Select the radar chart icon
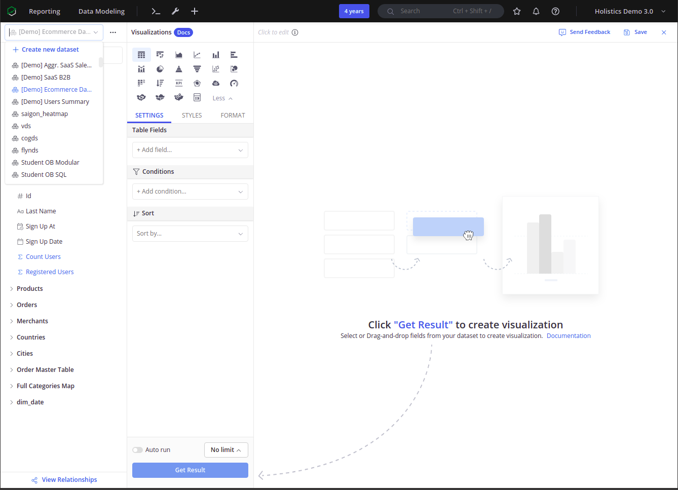This screenshot has height=490, width=678. pos(197,83)
